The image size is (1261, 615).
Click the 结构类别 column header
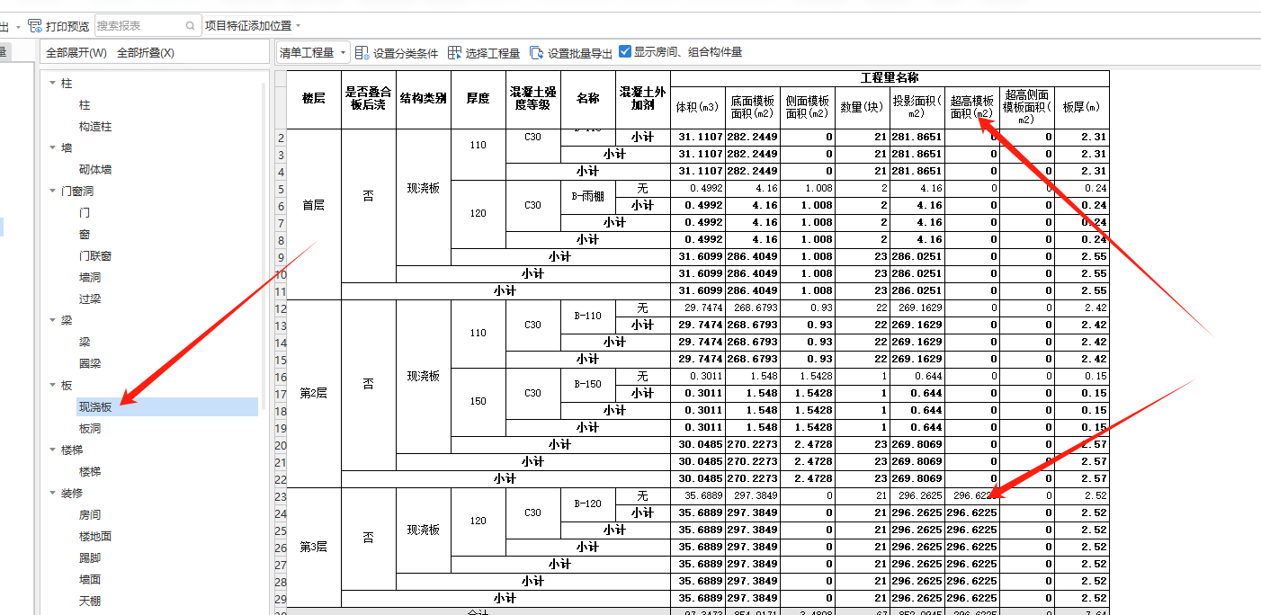point(424,99)
